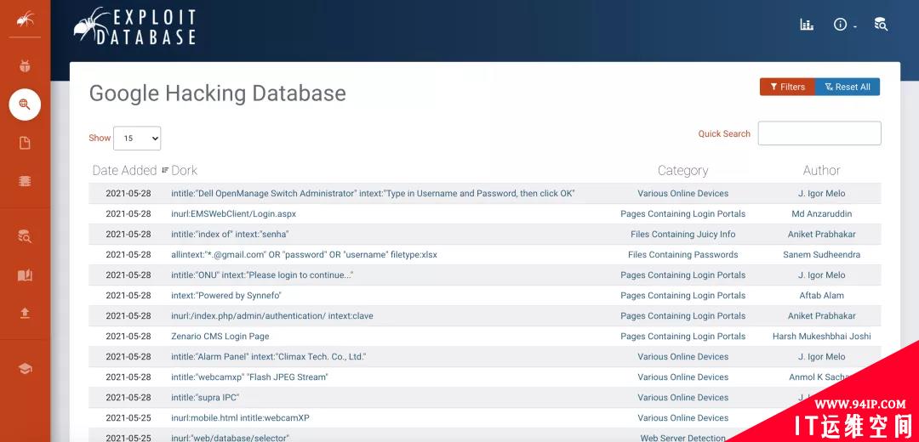Screen dimensions: 919x442
Task: Click Pages Containing Login Portals in Zenario row
Action: (682, 337)
